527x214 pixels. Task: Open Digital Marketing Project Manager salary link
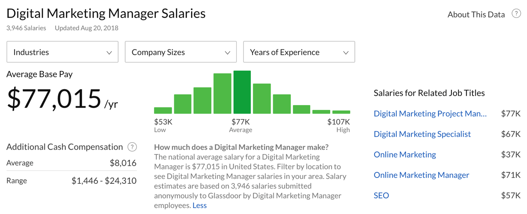(x=430, y=114)
